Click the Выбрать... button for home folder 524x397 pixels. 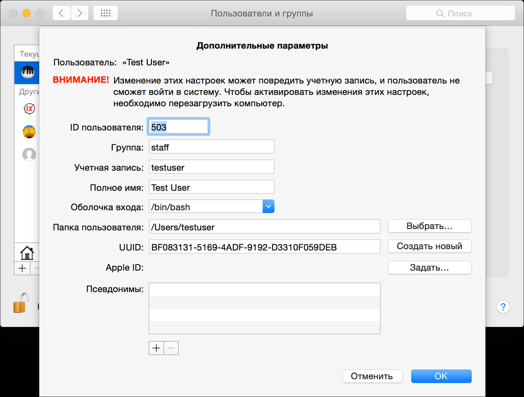click(x=429, y=226)
